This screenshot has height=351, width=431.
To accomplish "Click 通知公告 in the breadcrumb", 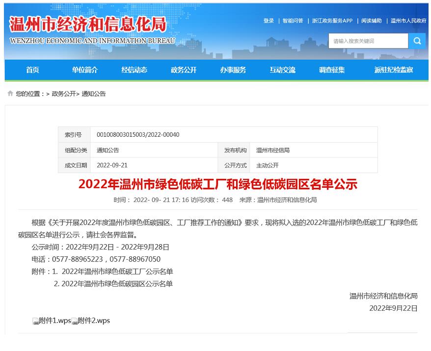I will [94, 94].
